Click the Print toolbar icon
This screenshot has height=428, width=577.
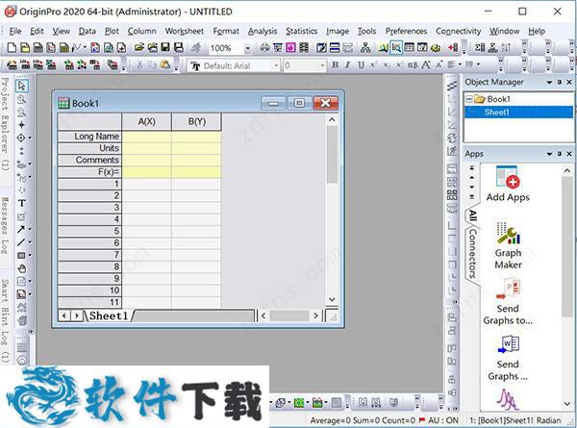pos(264,47)
